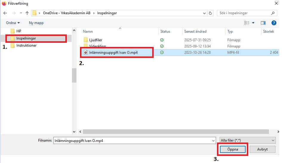Sort by Storlek column header
The width and height of the screenshot is (282, 163).
tap(269, 31)
